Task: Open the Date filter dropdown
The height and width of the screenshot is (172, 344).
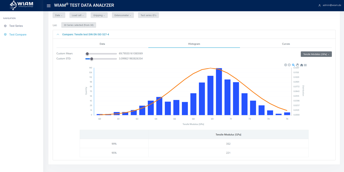Action: [x=59, y=15]
